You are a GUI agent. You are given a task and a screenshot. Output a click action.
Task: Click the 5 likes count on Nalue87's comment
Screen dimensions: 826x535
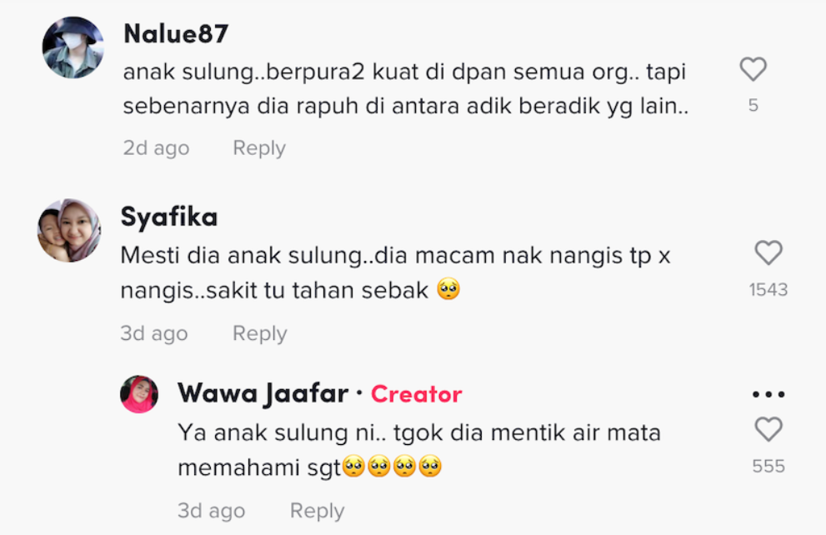click(x=753, y=105)
